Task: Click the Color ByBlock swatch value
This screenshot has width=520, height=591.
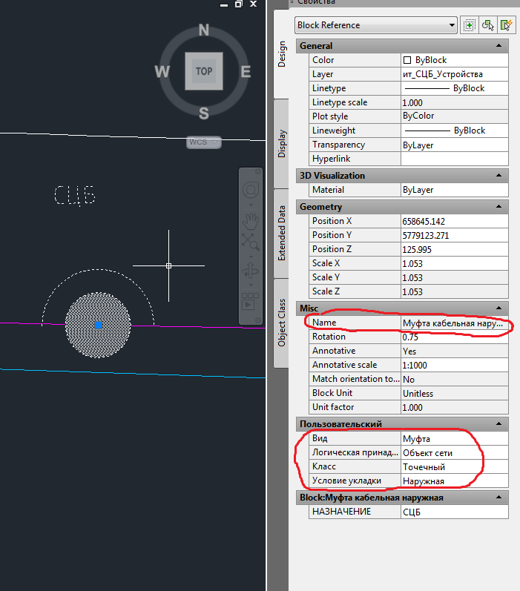Action: pyautogui.click(x=455, y=60)
